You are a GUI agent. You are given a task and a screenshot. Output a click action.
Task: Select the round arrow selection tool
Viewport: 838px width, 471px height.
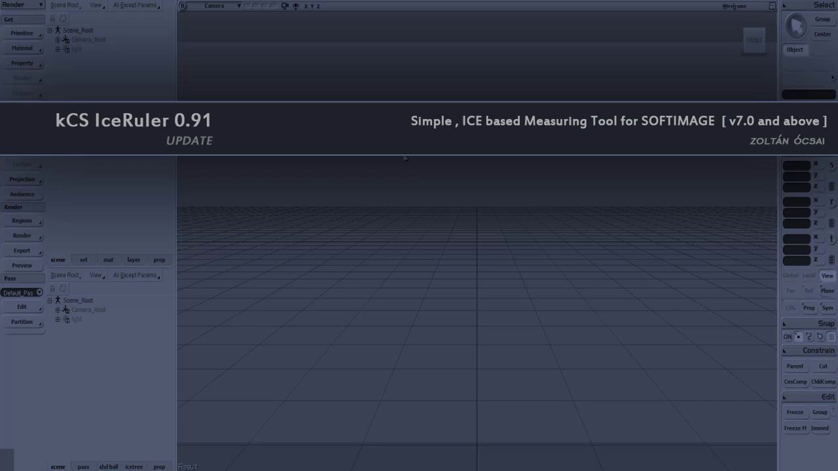click(x=796, y=26)
